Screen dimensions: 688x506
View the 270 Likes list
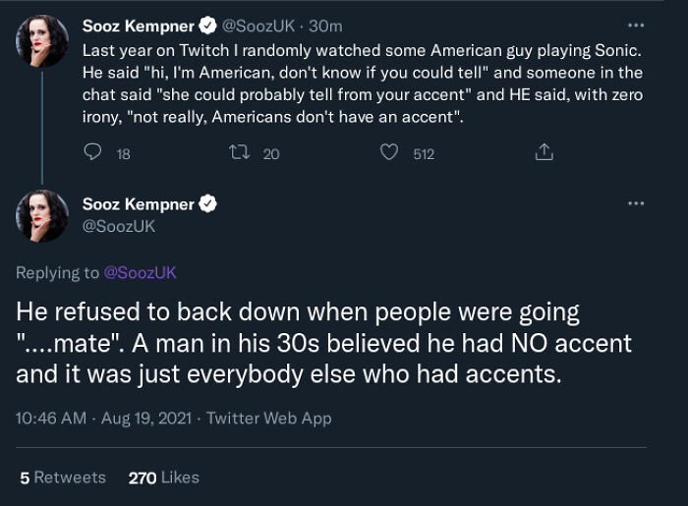point(163,478)
